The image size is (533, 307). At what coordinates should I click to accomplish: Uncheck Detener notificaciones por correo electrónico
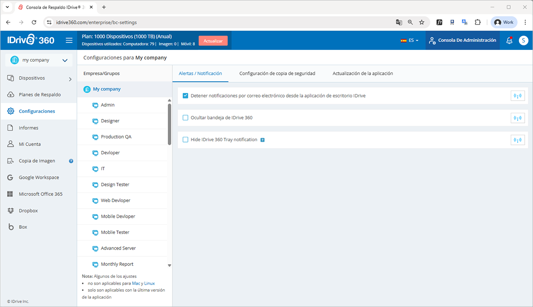coord(185,96)
